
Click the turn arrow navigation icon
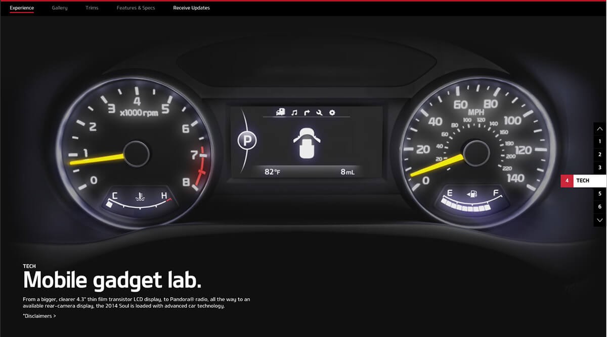307,113
